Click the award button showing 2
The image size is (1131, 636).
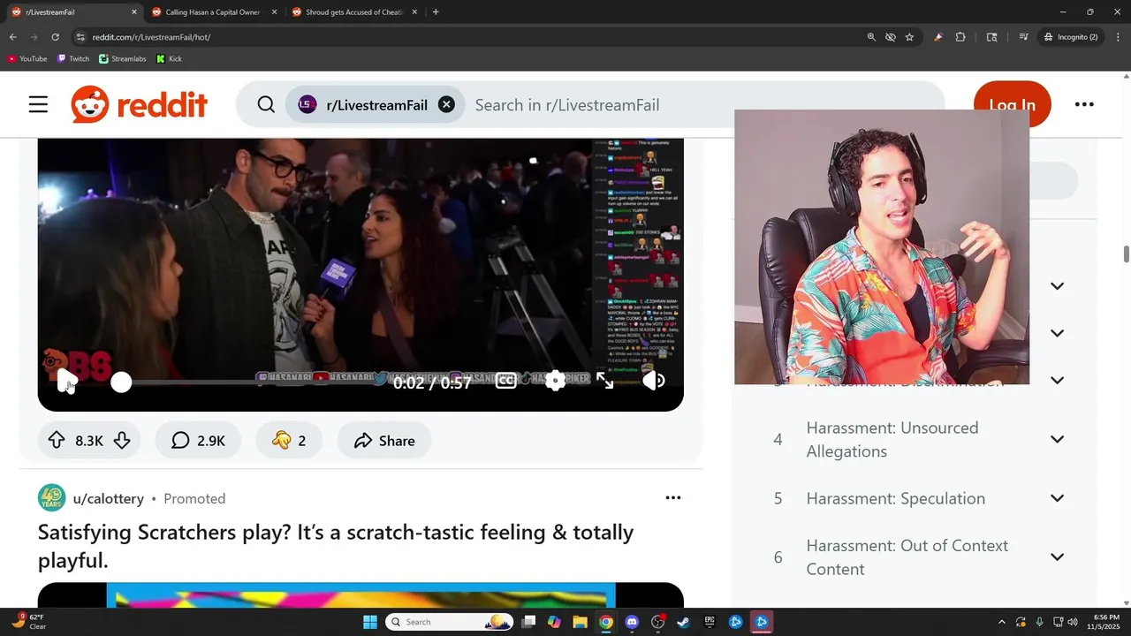[x=289, y=441]
